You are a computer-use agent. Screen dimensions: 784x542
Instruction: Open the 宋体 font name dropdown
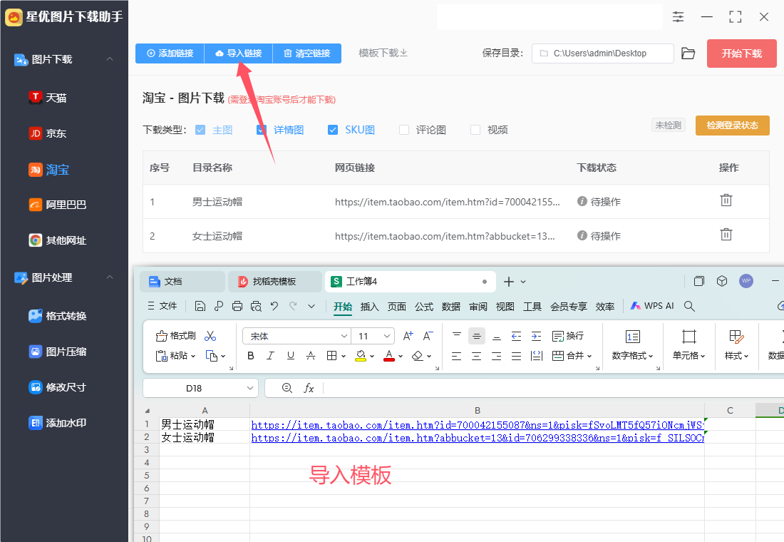[344, 337]
